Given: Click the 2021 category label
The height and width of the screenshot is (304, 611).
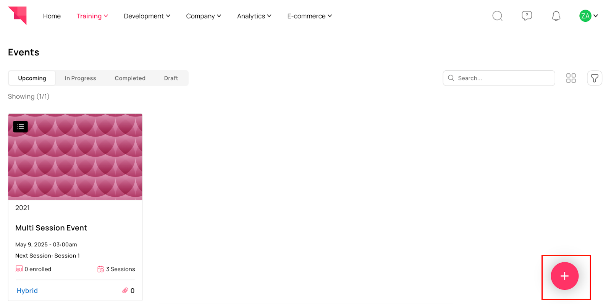Looking at the screenshot, I should coord(23,208).
